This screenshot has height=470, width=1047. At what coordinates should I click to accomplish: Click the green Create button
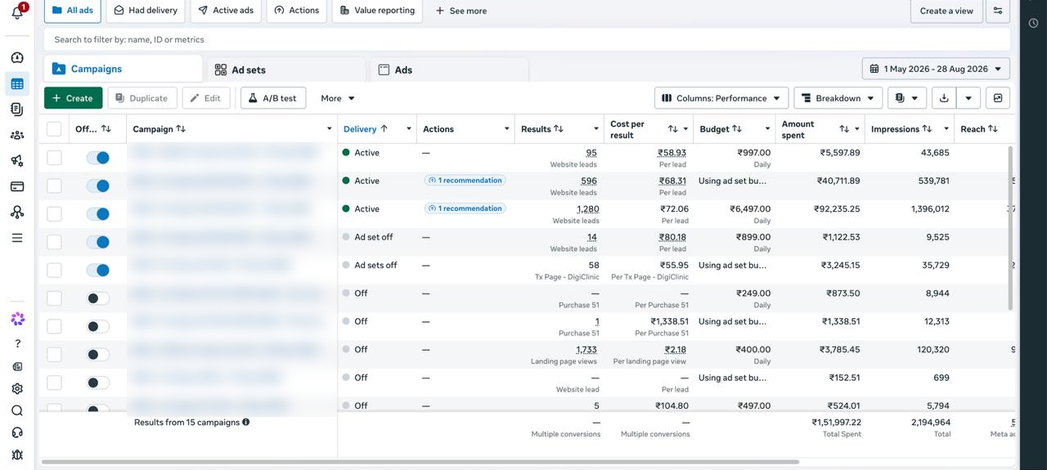coord(74,98)
